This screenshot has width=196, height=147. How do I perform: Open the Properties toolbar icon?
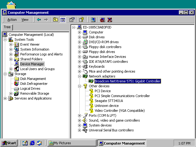point(72,20)
